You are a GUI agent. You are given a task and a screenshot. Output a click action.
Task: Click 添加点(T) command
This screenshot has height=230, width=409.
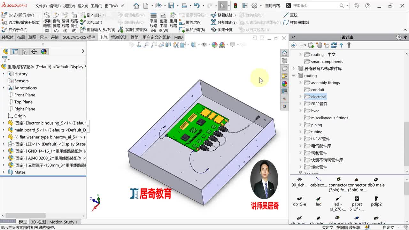point(91,22)
